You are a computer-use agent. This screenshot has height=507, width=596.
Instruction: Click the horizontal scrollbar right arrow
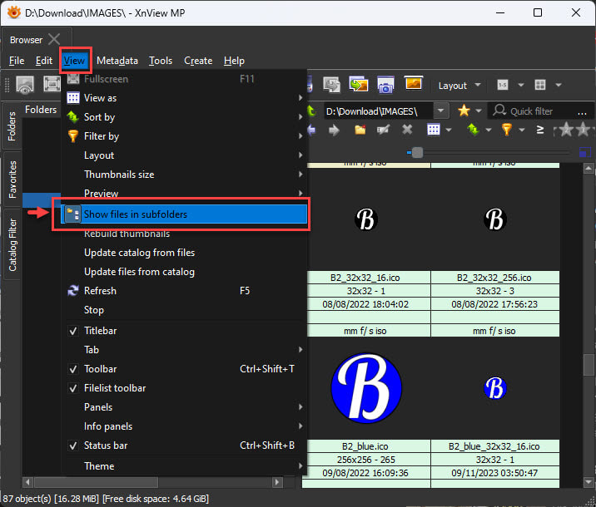pyautogui.click(x=277, y=482)
